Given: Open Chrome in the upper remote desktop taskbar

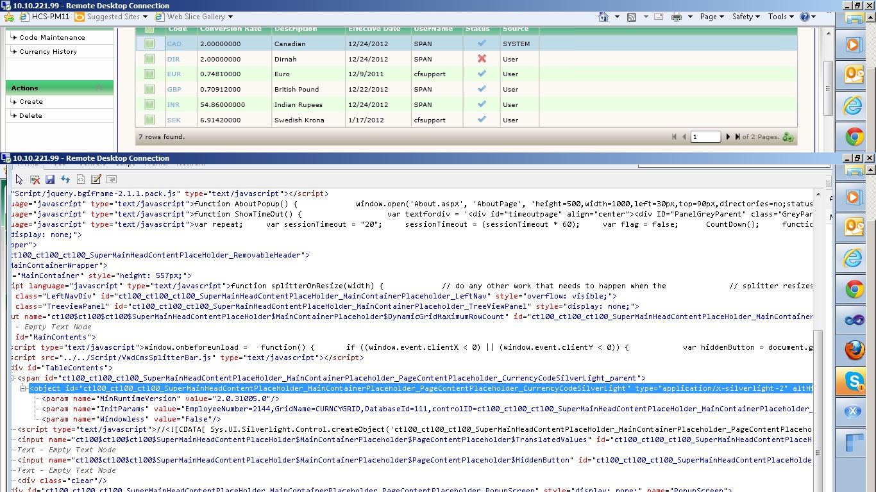Looking at the screenshot, I should coord(854,136).
